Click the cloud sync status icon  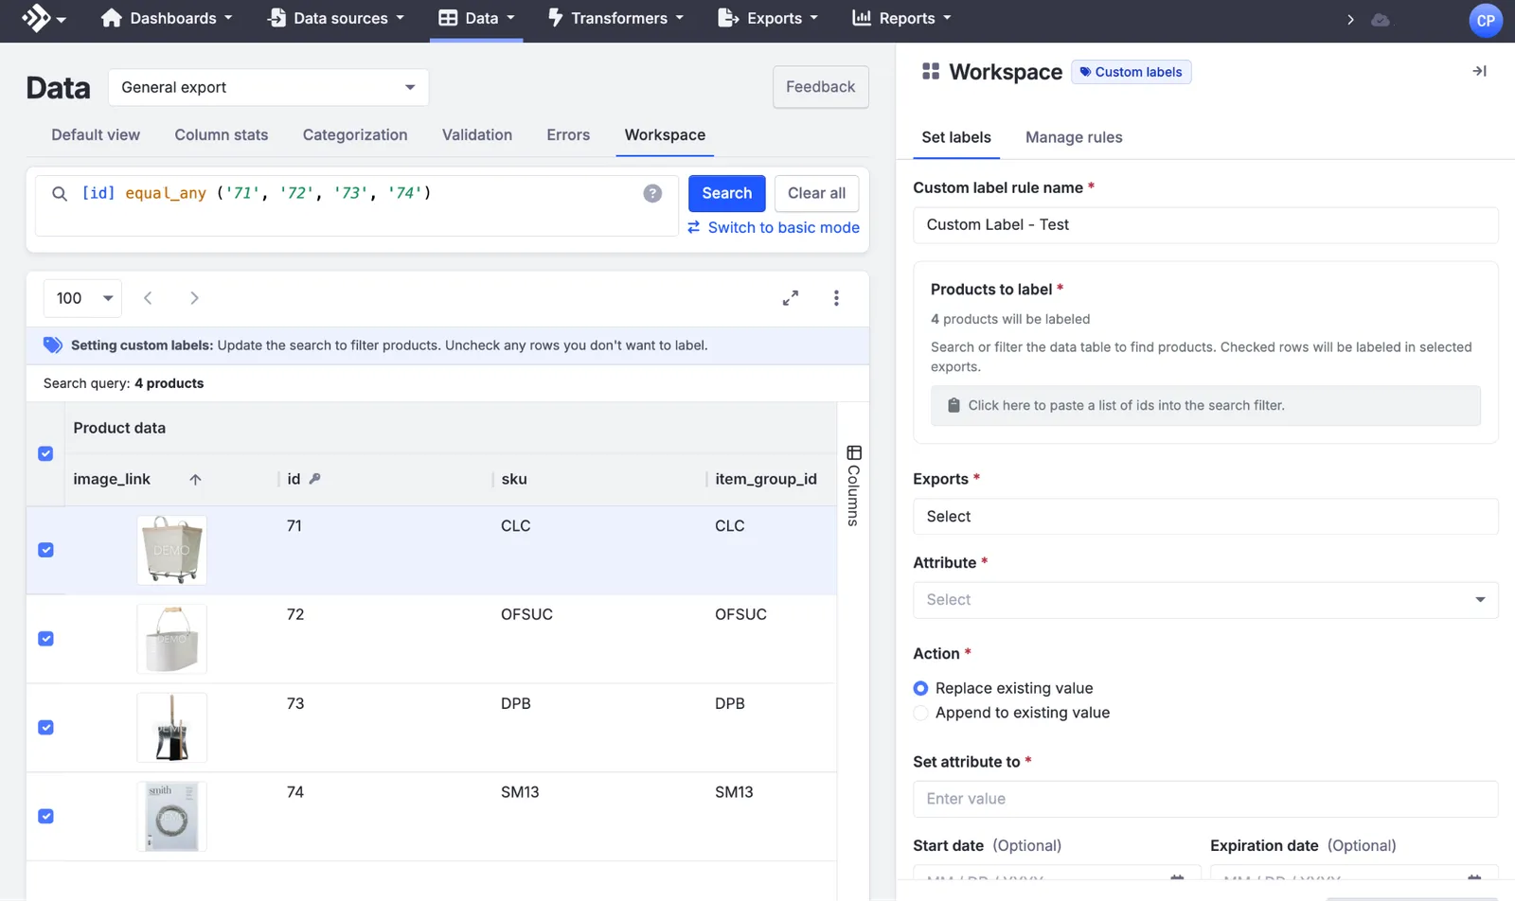point(1381,19)
